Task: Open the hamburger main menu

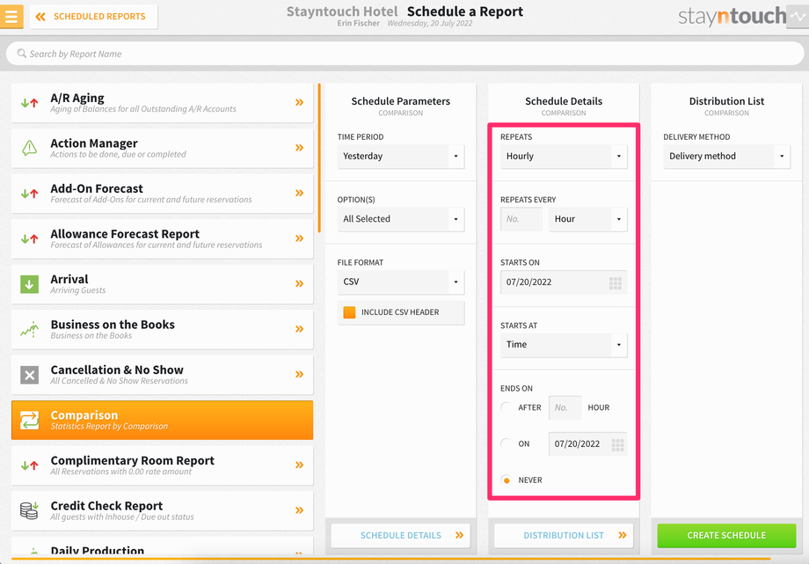Action: [x=11, y=16]
